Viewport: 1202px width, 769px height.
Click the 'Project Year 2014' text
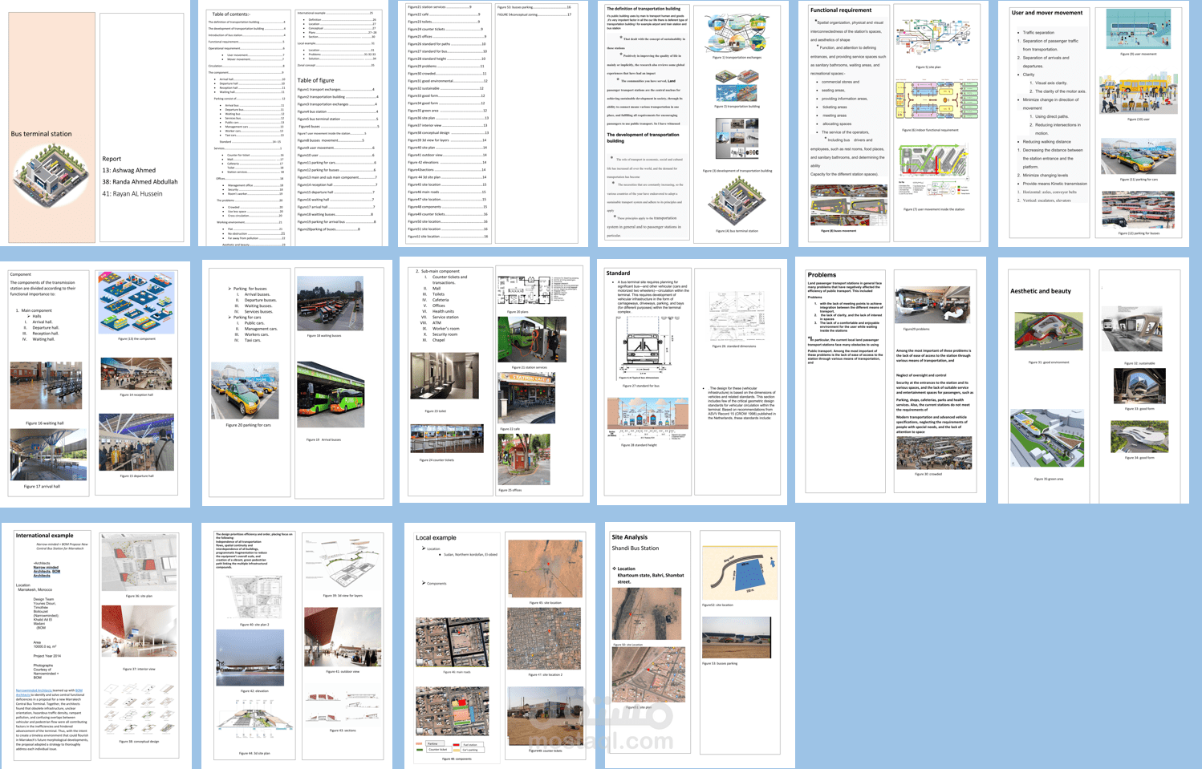coord(47,655)
